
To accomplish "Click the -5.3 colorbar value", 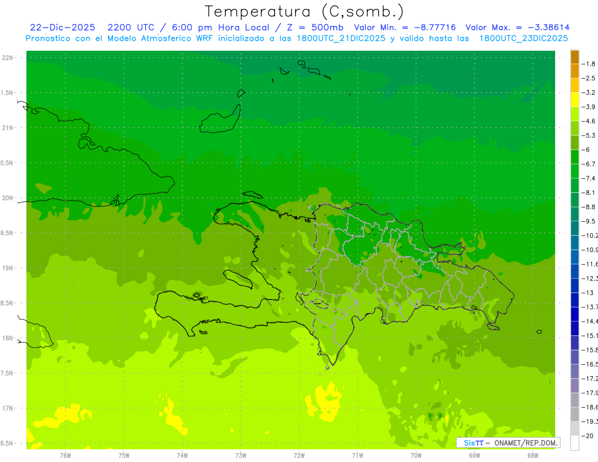I will point(590,136).
